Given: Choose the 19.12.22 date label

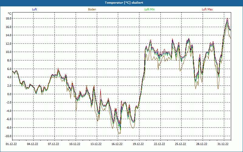Looking at the screenshot, I should point(138,144).
